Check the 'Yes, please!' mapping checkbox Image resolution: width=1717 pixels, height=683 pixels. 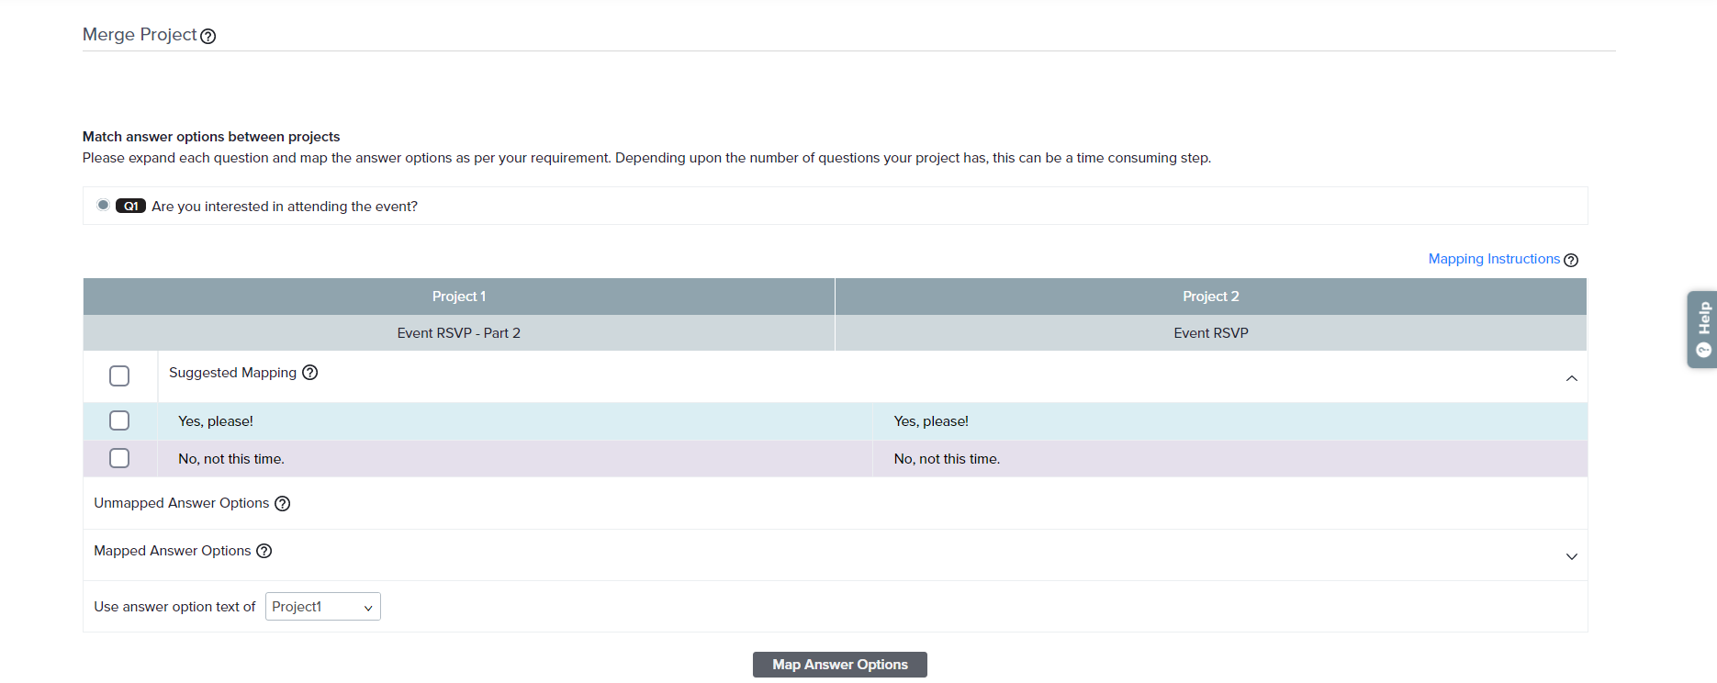point(119,420)
